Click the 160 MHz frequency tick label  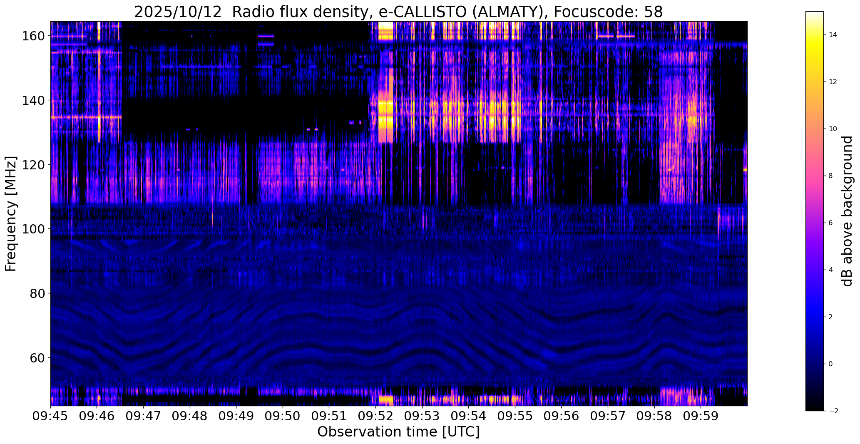[x=33, y=36]
